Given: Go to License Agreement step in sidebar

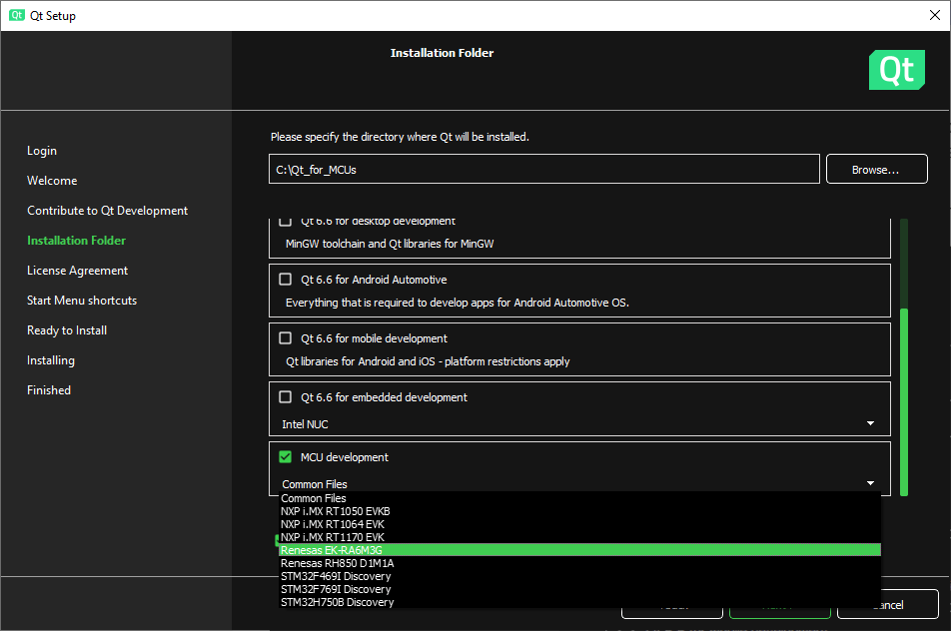Looking at the screenshot, I should pos(77,271).
